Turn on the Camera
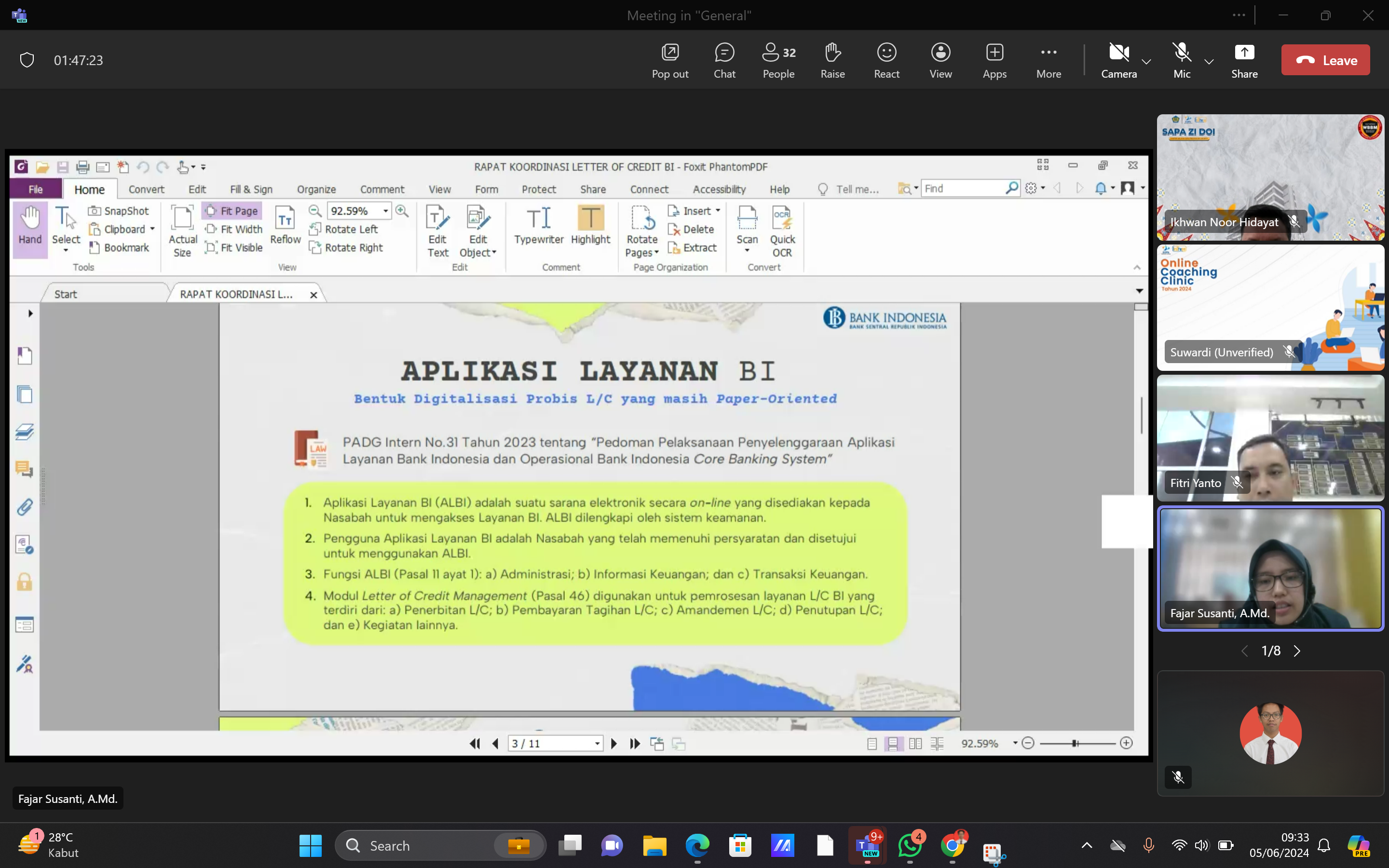Image resolution: width=1389 pixels, height=868 pixels. (x=1118, y=60)
